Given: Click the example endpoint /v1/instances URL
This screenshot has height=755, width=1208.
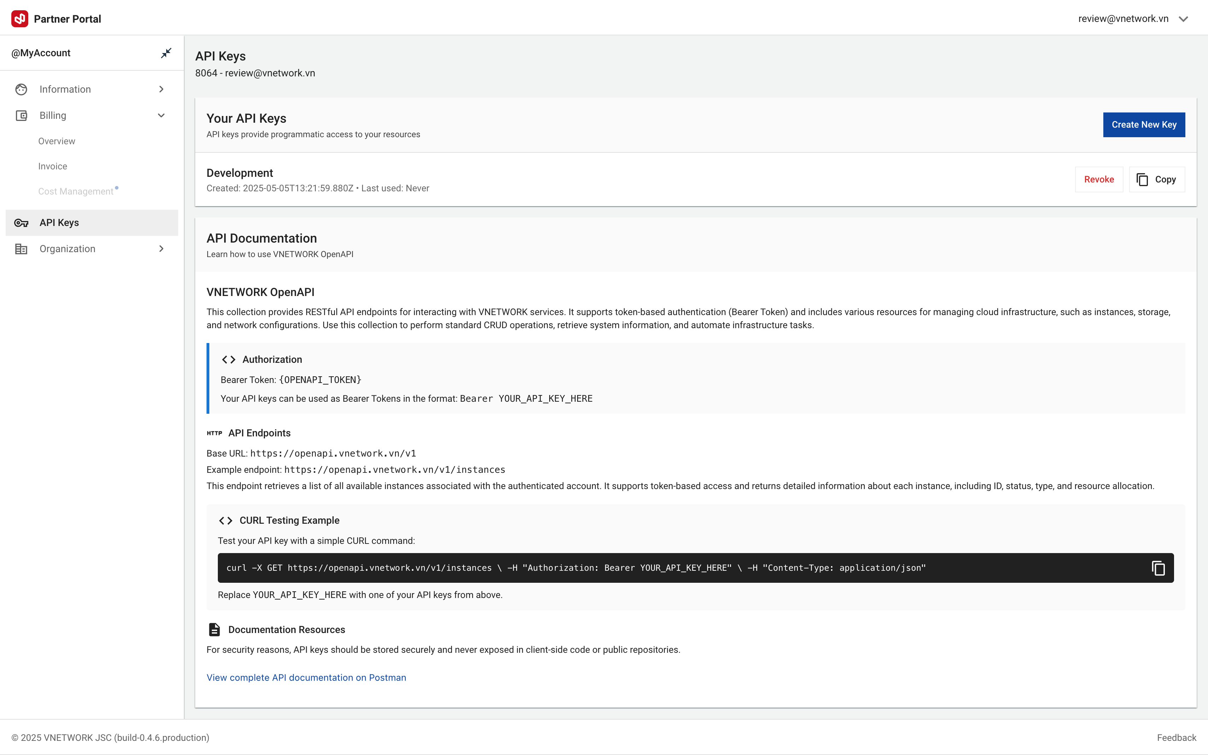Looking at the screenshot, I should (x=394, y=470).
